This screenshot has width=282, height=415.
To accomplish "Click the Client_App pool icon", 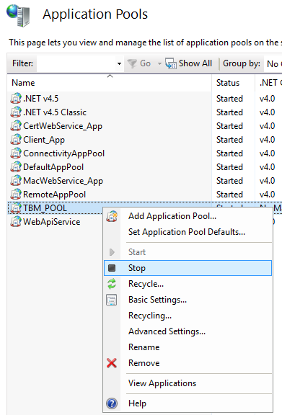I will point(16,140).
